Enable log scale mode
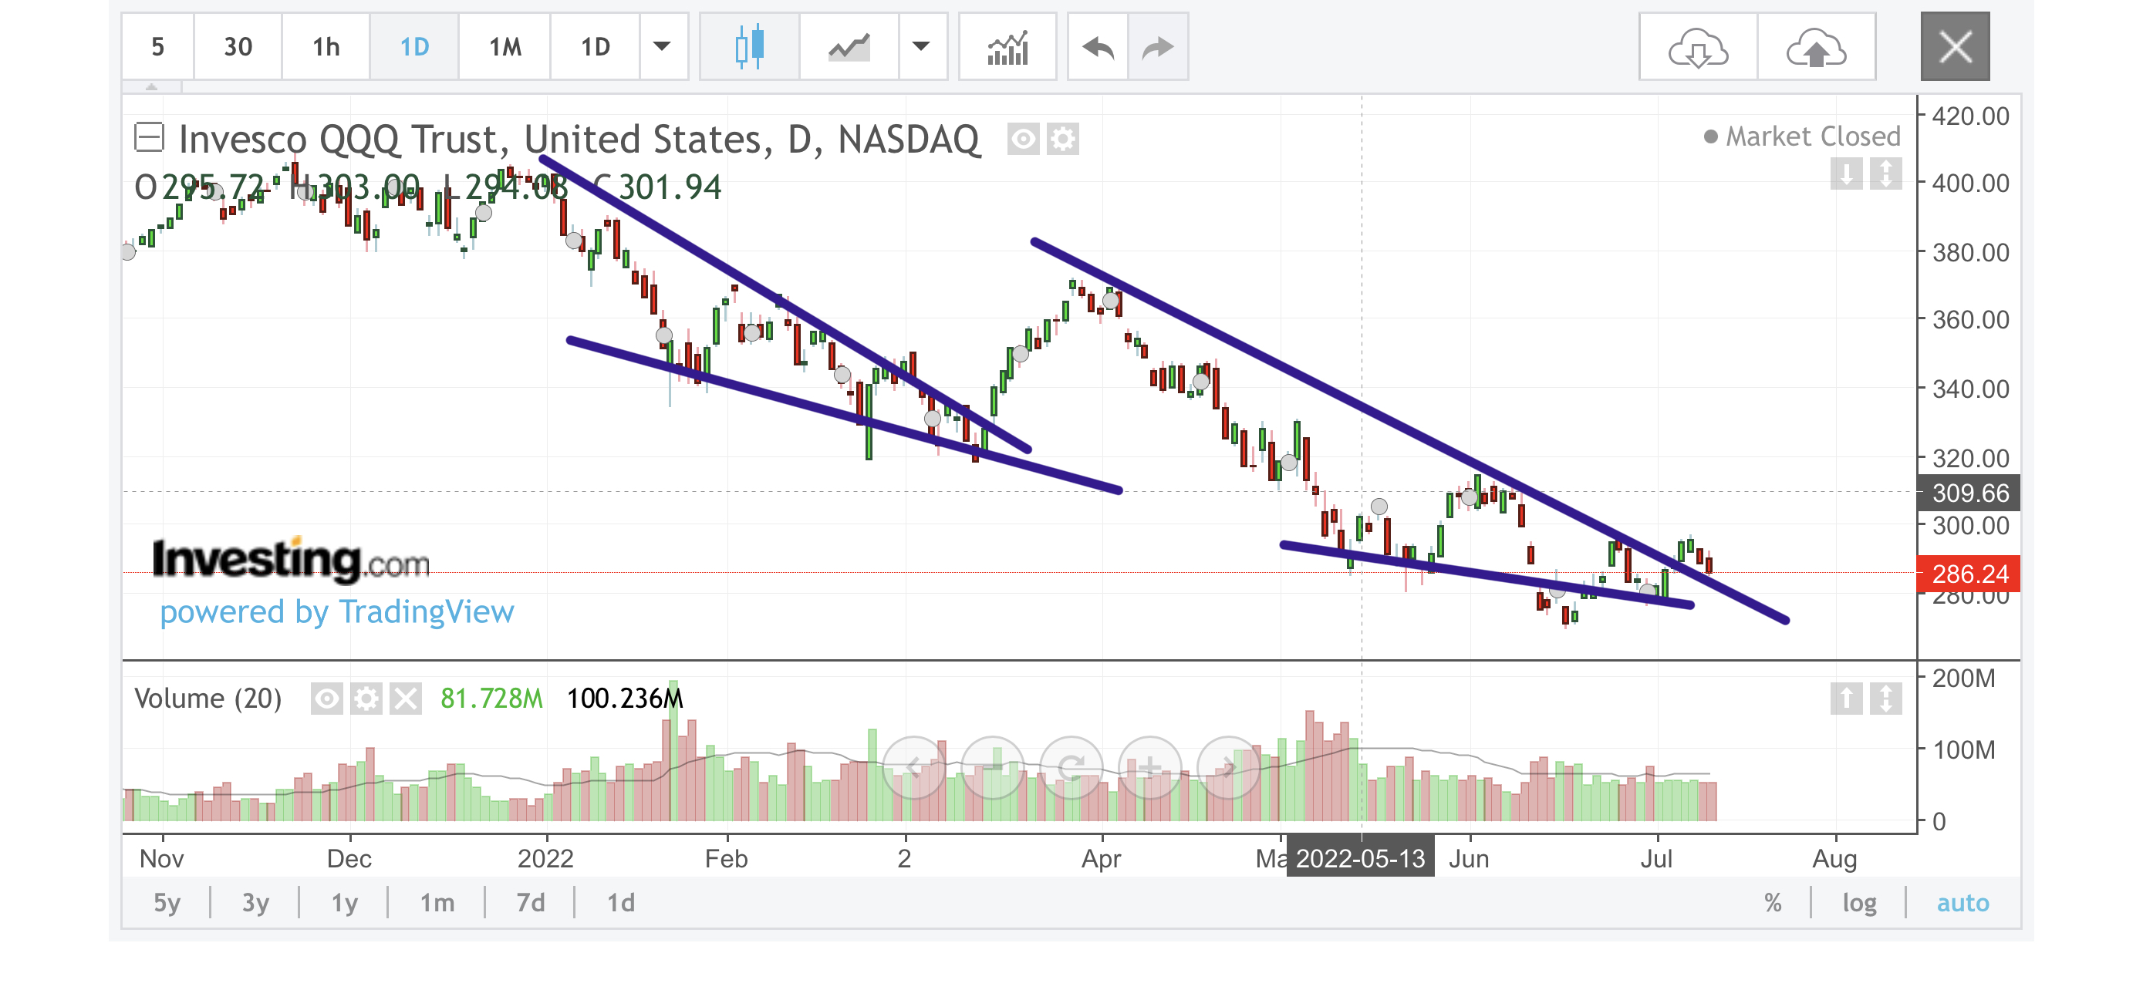Image resolution: width=2143 pixels, height=990 pixels. [1858, 902]
